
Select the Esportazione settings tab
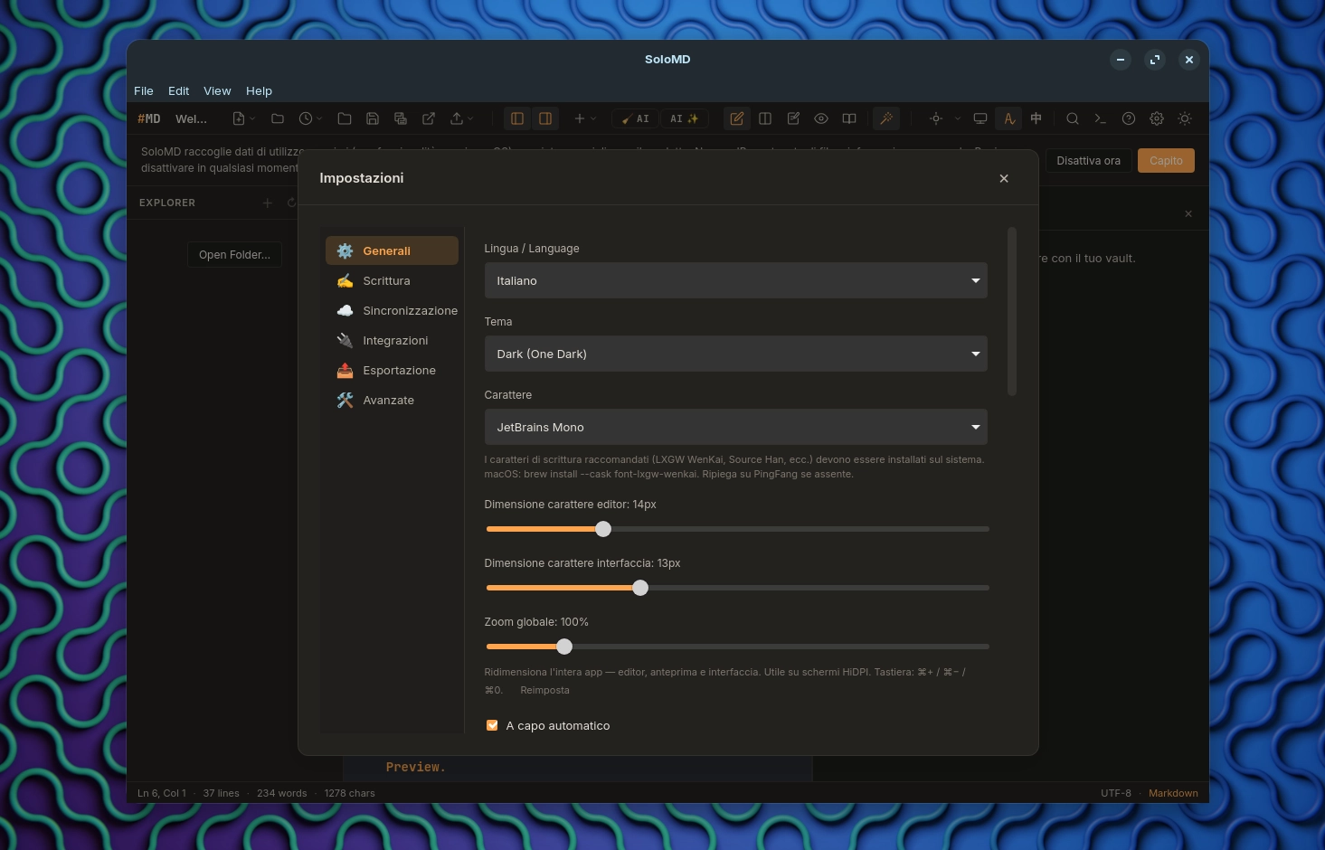pos(392,370)
